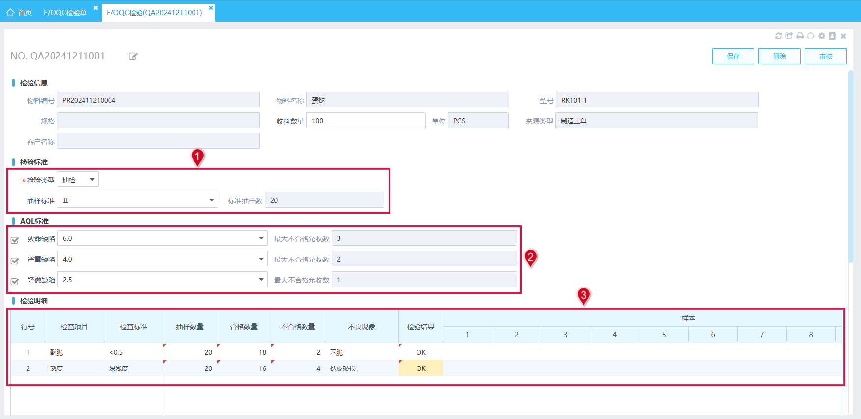861x419 pixels.
Task: Open the 抽样标准 dropdown
Action: point(138,200)
